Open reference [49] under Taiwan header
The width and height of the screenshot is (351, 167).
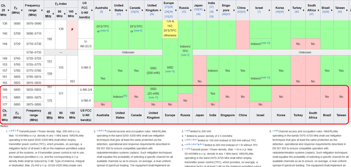click(340, 12)
